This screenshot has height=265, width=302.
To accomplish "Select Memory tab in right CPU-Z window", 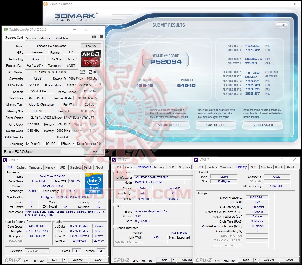I will pyautogui.click(x=241, y=167).
